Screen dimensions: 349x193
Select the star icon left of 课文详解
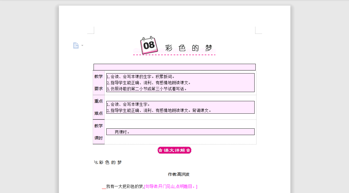coord(161,150)
